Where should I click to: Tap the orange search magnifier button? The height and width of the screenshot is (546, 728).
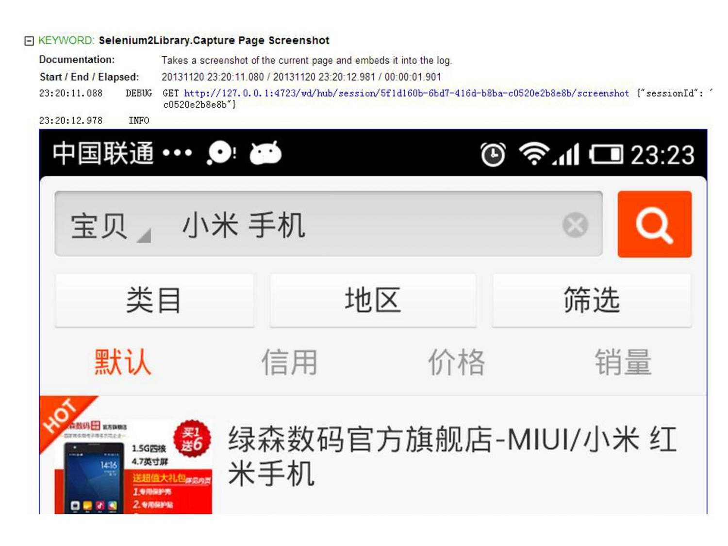[x=654, y=224]
